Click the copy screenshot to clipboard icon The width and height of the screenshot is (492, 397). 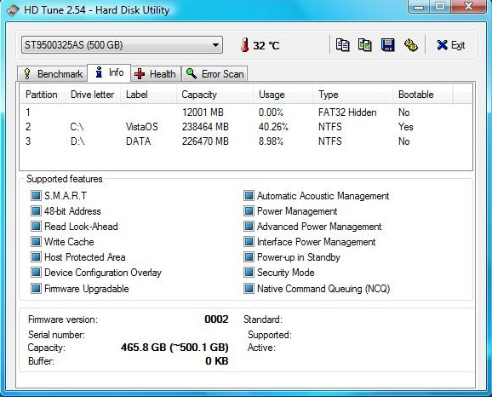[x=365, y=45]
